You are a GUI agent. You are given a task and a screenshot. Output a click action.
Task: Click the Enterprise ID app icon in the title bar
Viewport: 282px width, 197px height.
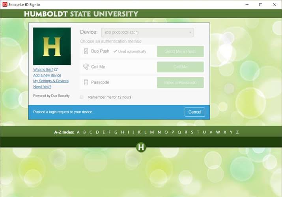pos(5,4)
